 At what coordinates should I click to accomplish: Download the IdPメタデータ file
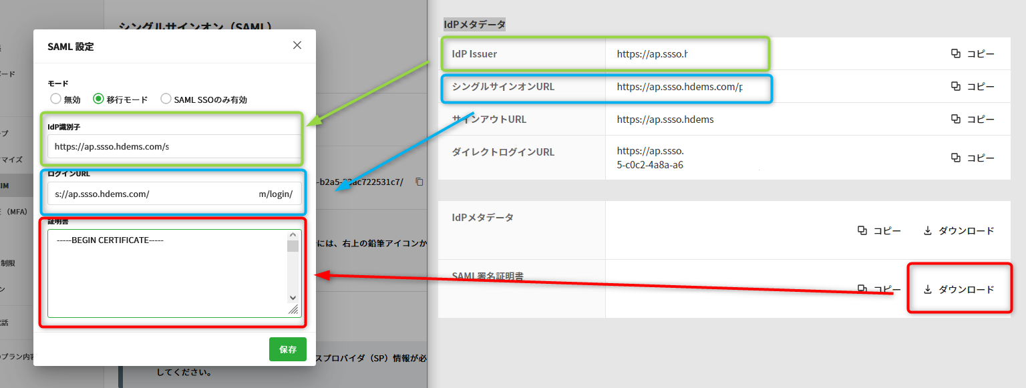tap(959, 231)
